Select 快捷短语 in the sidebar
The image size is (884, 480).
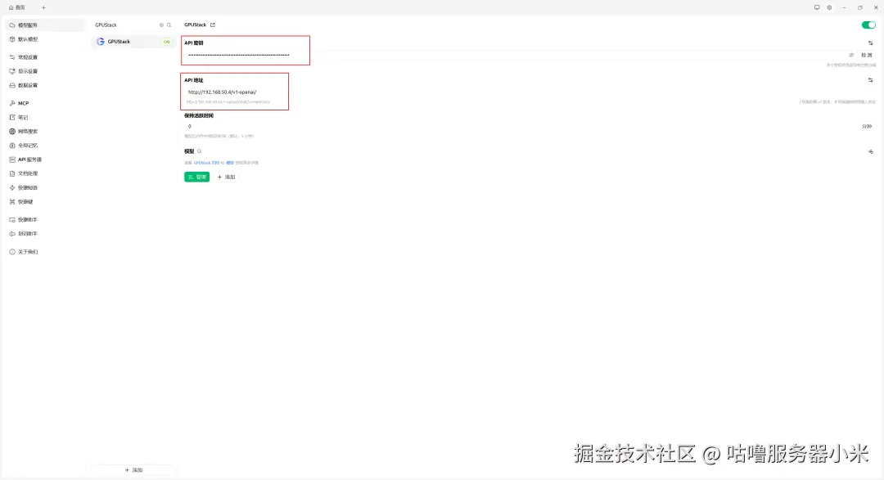pyautogui.click(x=44, y=187)
